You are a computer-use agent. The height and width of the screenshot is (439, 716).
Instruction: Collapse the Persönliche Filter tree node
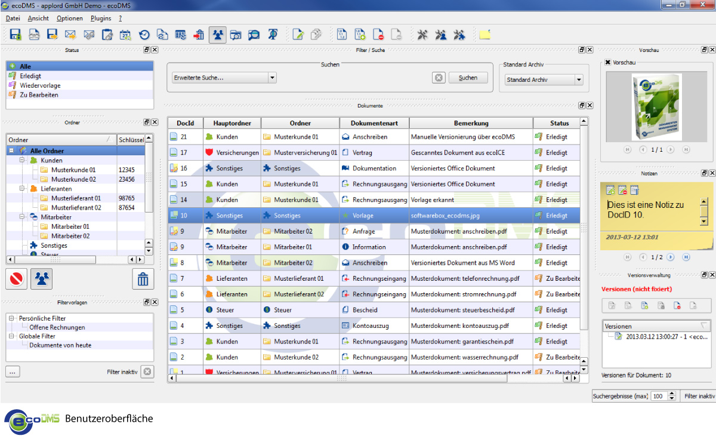coord(11,318)
